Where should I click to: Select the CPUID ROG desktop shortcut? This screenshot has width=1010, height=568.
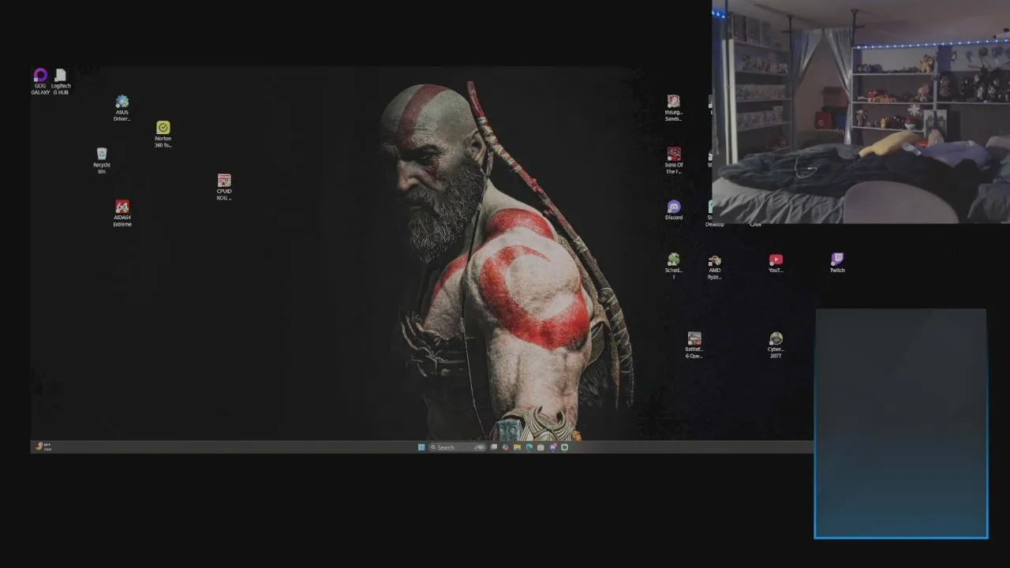tap(224, 187)
